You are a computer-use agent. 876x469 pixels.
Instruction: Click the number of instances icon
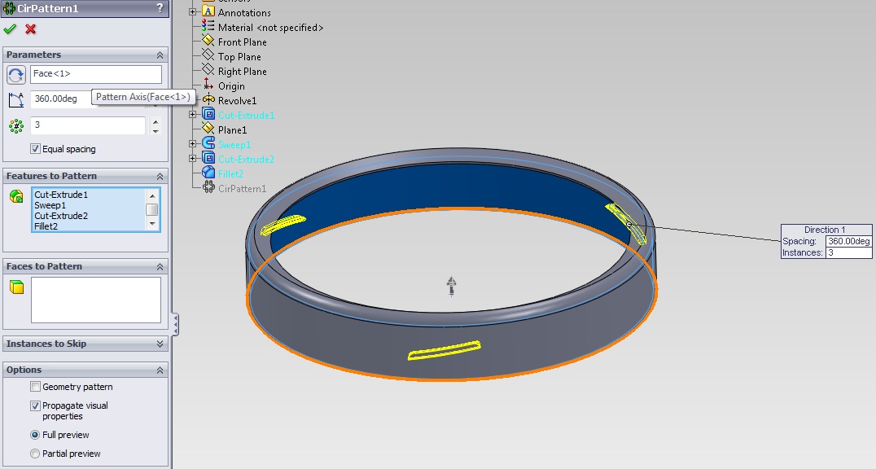click(16, 125)
